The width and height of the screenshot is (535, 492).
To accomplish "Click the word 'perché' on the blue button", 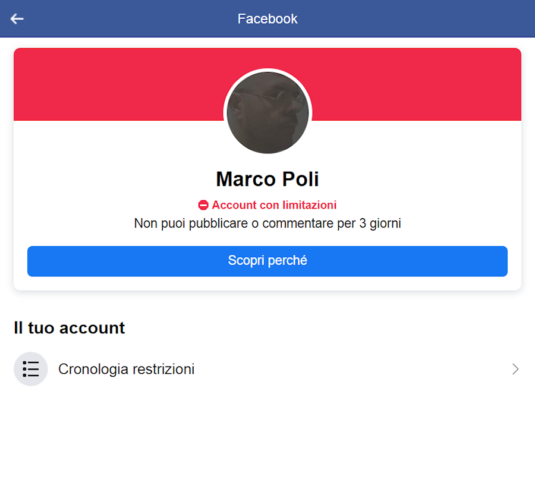I will [287, 260].
